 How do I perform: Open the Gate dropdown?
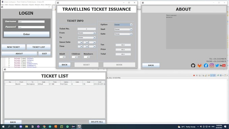123,34
